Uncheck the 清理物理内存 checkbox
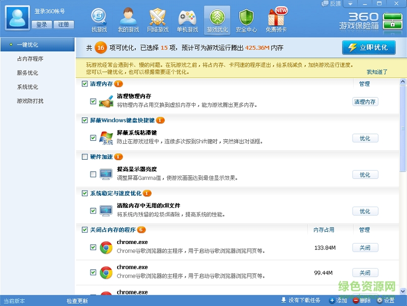407x306 pixels. click(x=93, y=101)
